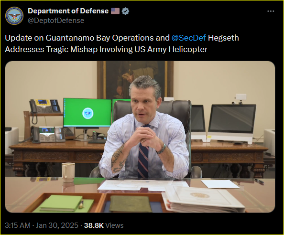Click the green monitor showing the seal in the video
This screenshot has width=284, height=235.
(87, 113)
